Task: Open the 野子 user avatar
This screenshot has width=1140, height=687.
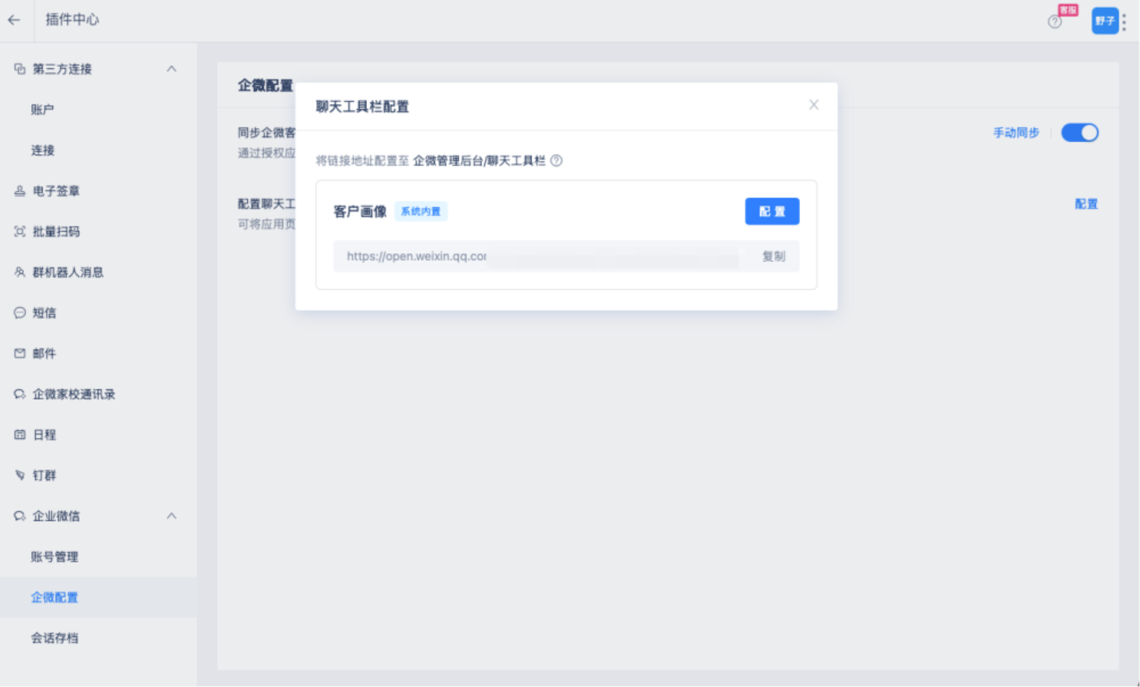Action: coord(1104,21)
